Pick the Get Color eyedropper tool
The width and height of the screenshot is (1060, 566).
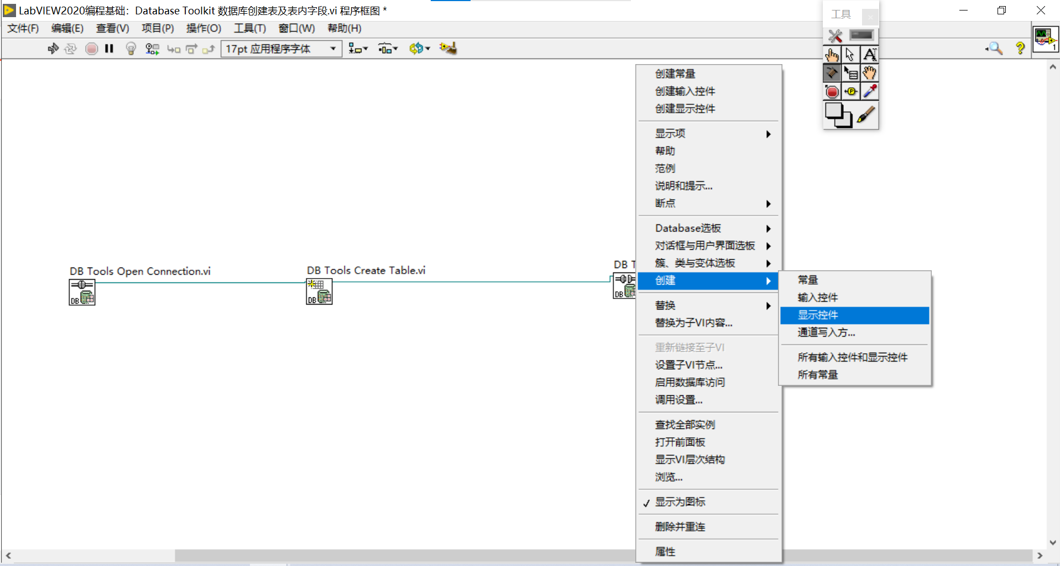coord(870,91)
